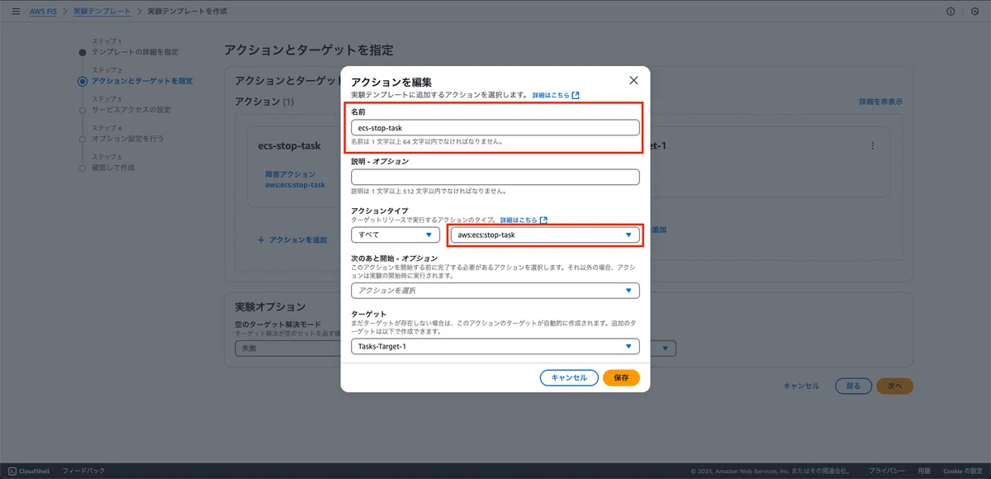Click the 次へ next button
Viewport: 991px width, 479px height.
(x=894, y=386)
